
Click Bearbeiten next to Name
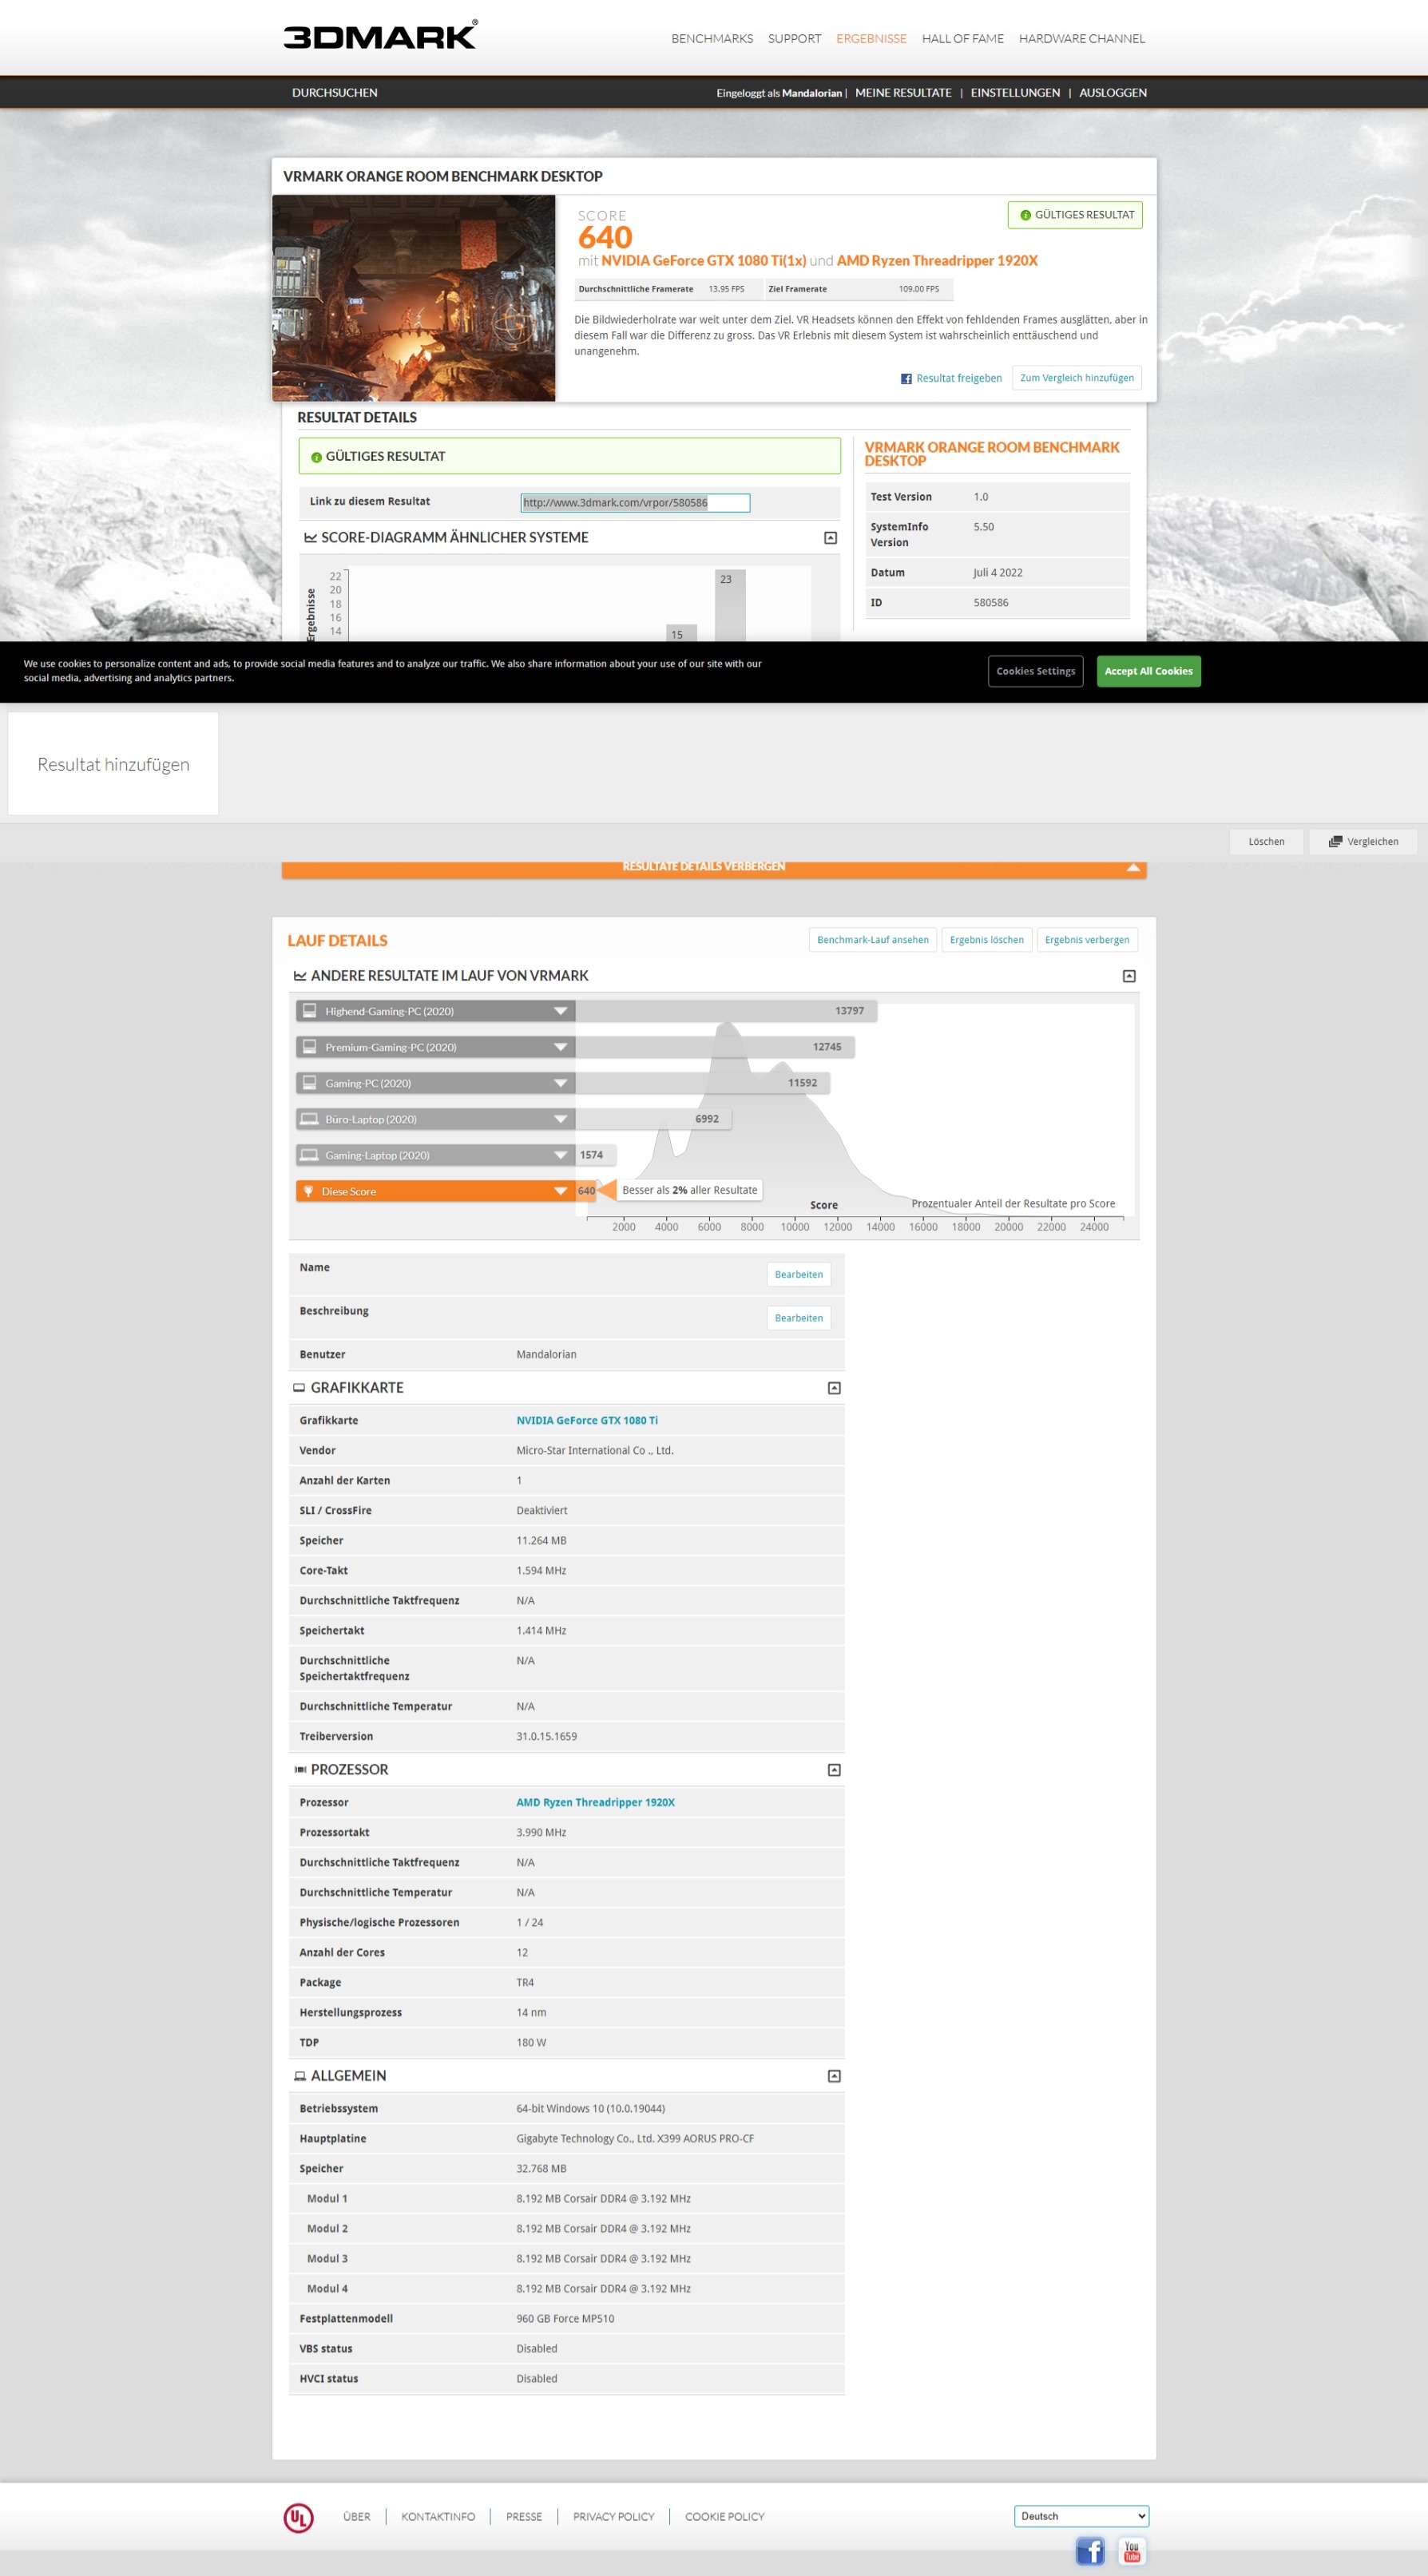tap(798, 1274)
